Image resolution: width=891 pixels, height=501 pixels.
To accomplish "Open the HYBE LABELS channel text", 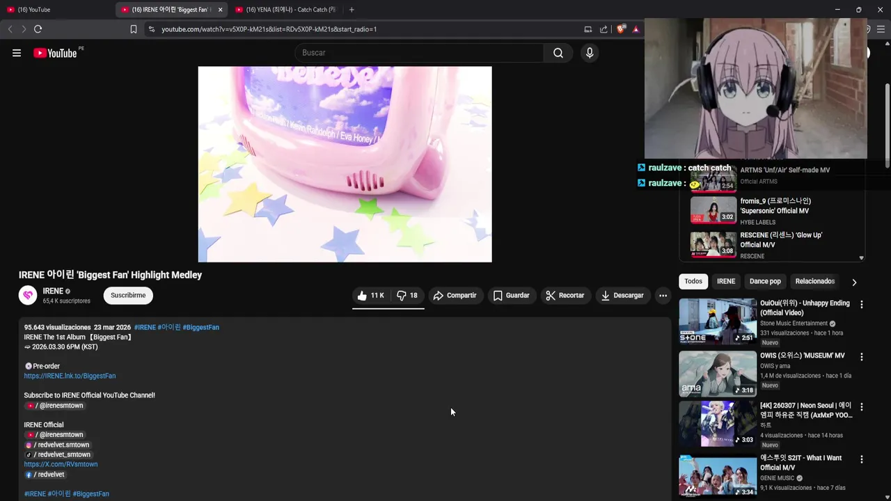I will 757,223.
